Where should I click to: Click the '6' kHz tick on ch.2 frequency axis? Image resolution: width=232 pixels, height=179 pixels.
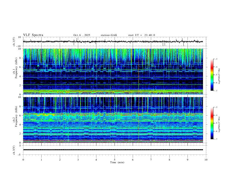click(21, 116)
